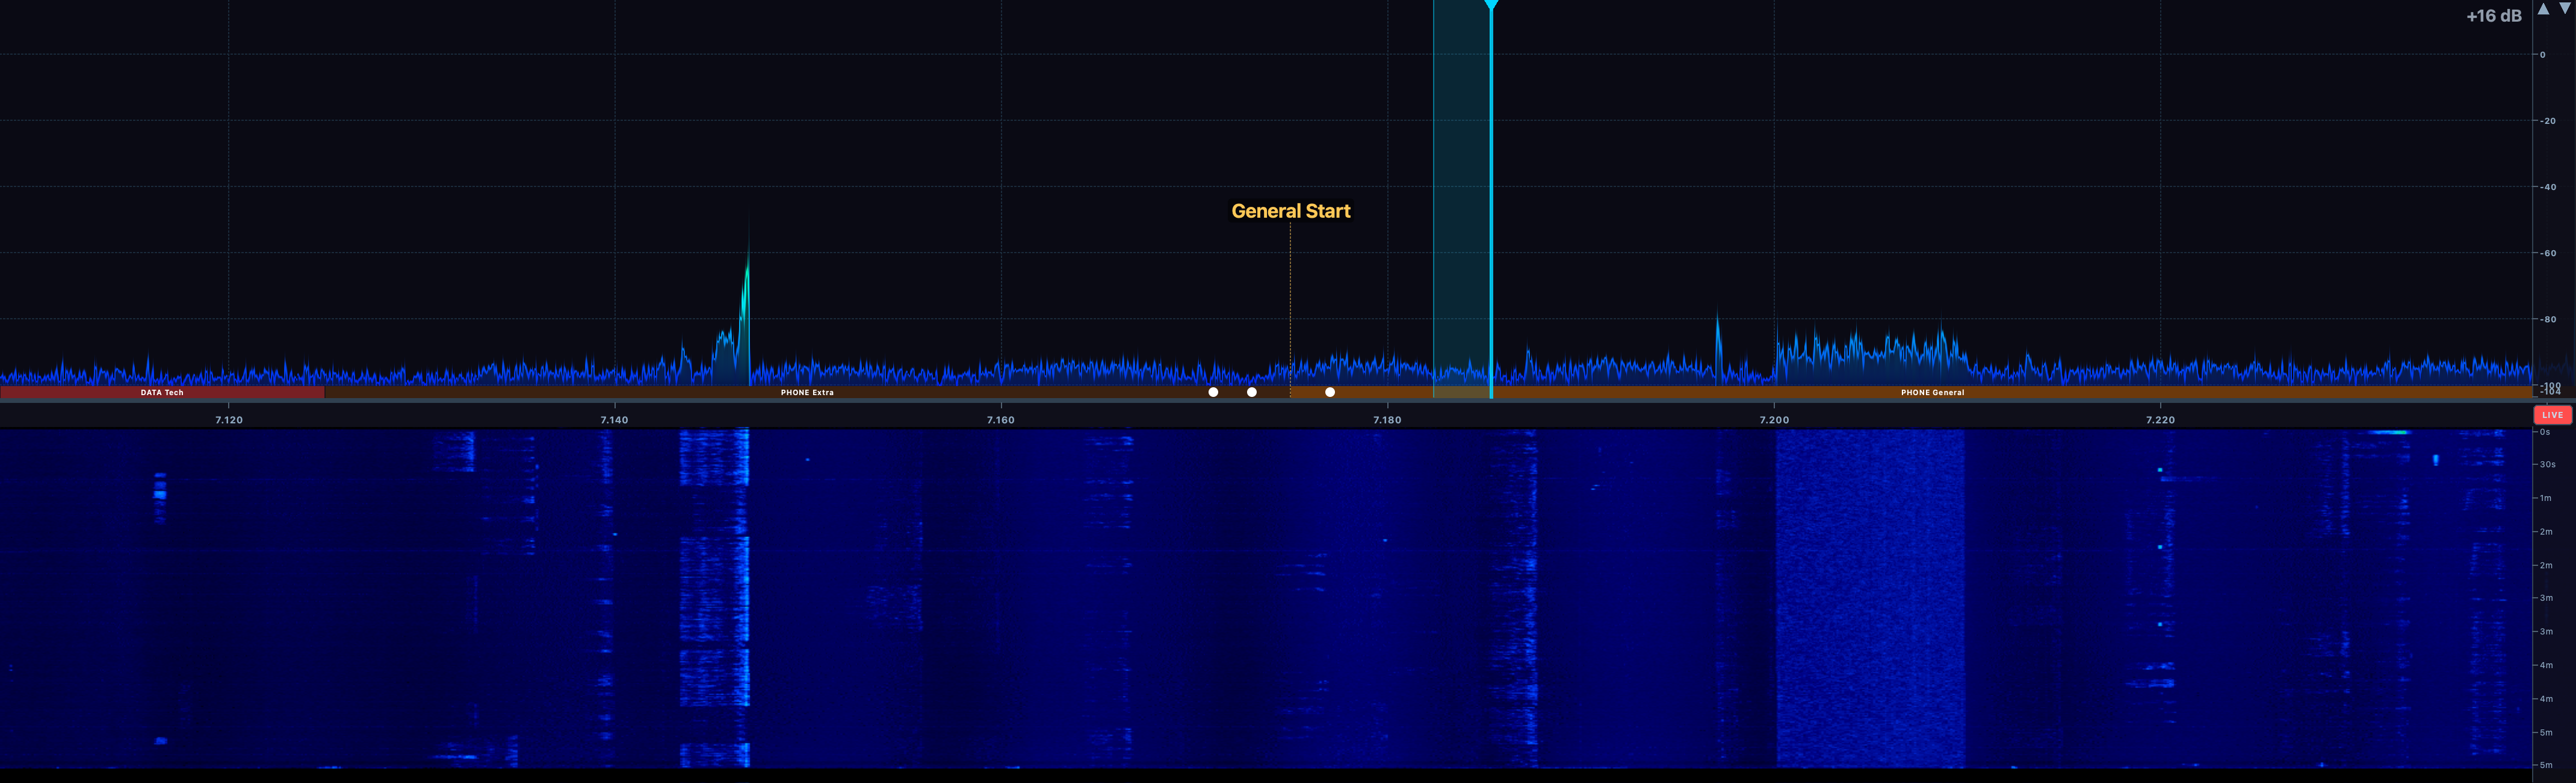
Task: Click the 30s waterfall time label
Action: pyautogui.click(x=2547, y=464)
